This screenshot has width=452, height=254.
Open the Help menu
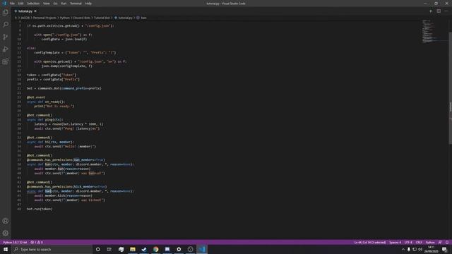click(x=88, y=4)
